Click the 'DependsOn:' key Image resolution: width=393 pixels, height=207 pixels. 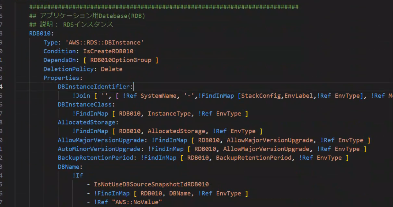[x=61, y=60]
